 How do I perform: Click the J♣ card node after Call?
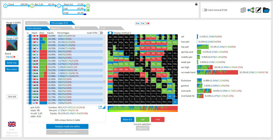(x=88, y=10)
